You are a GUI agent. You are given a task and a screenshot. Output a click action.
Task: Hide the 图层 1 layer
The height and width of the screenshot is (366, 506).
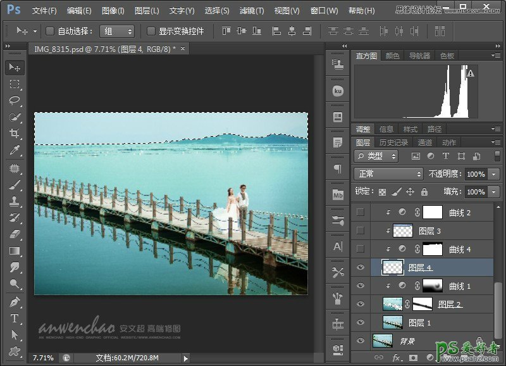[x=361, y=323]
